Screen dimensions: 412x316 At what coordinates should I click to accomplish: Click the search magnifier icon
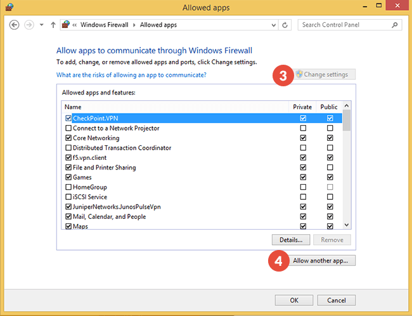tap(395, 25)
